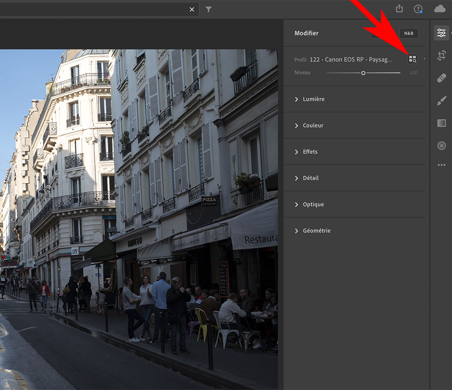Click the filter funnel icon

(209, 9)
